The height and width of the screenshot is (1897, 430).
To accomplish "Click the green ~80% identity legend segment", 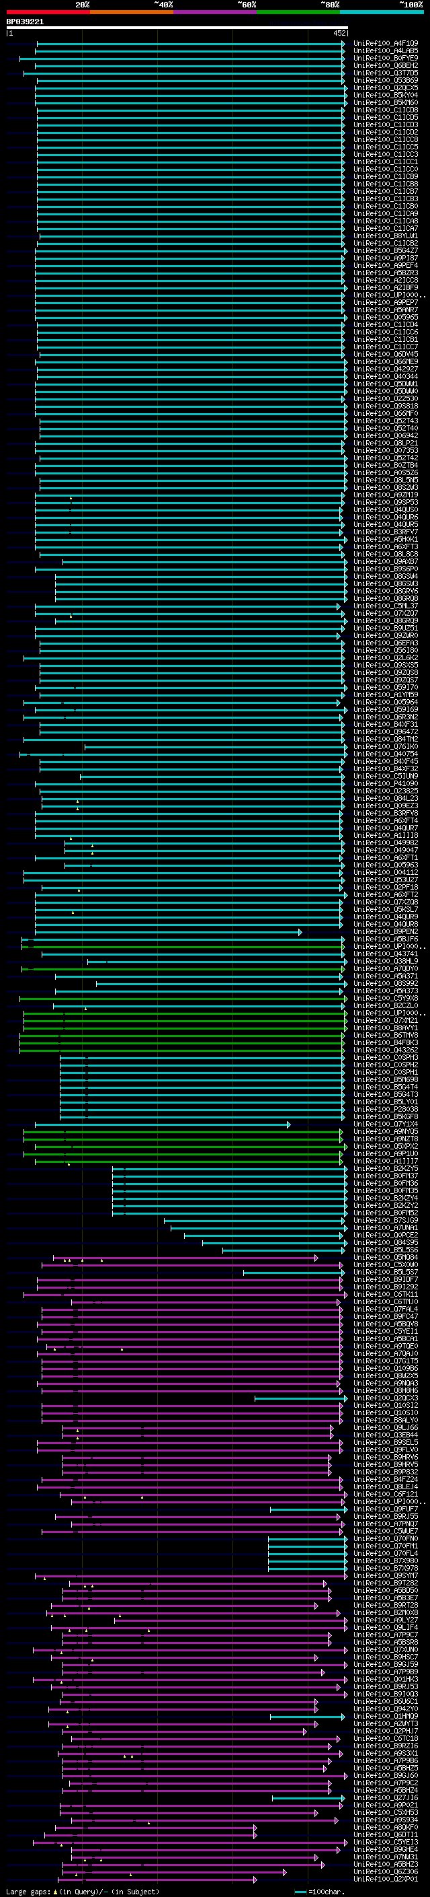I will [x=298, y=12].
